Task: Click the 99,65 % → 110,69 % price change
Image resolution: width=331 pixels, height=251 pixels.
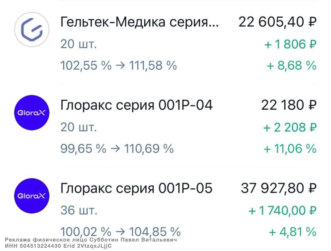Action: tap(117, 149)
